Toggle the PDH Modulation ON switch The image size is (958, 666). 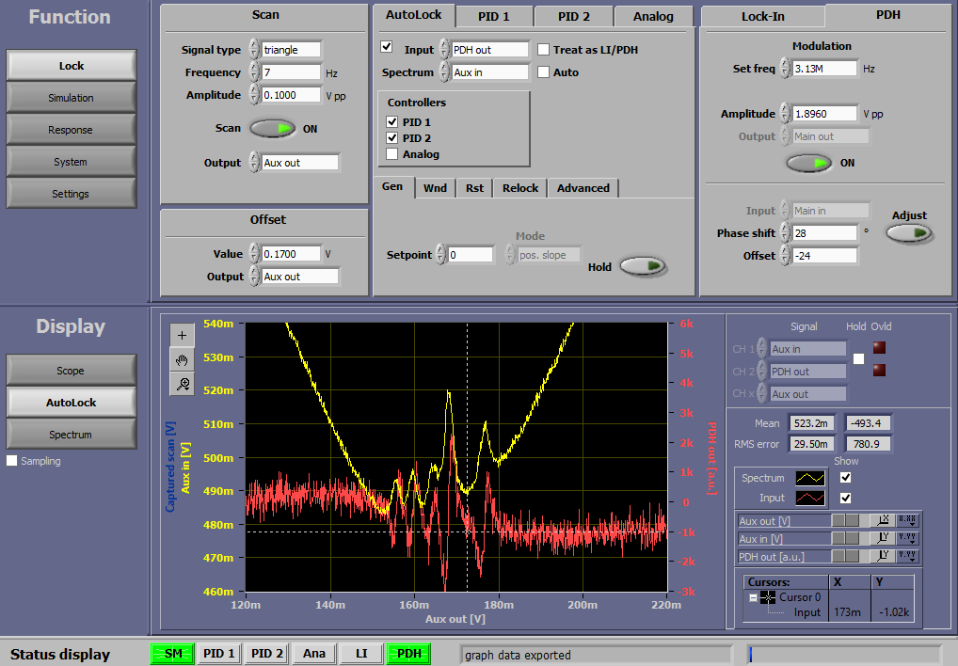coord(809,163)
